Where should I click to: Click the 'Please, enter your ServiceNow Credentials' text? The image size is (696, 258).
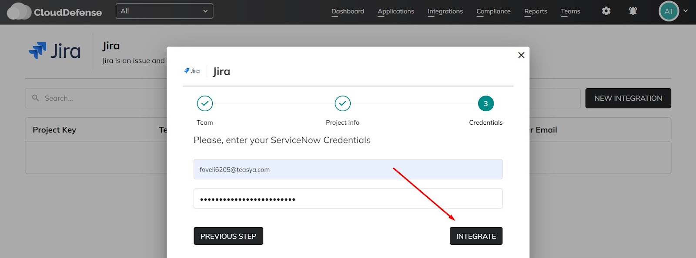click(282, 140)
